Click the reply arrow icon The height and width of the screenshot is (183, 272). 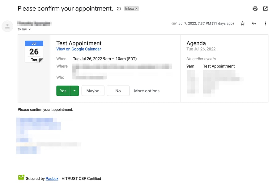tap(254, 24)
